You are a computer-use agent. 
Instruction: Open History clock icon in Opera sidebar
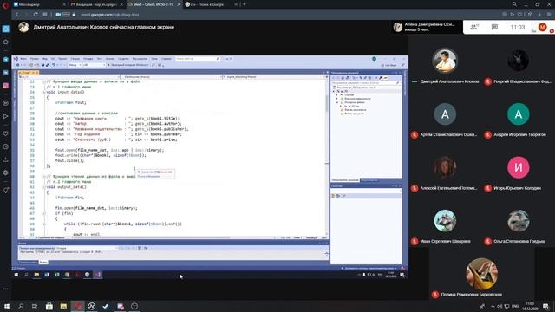coord(6,146)
